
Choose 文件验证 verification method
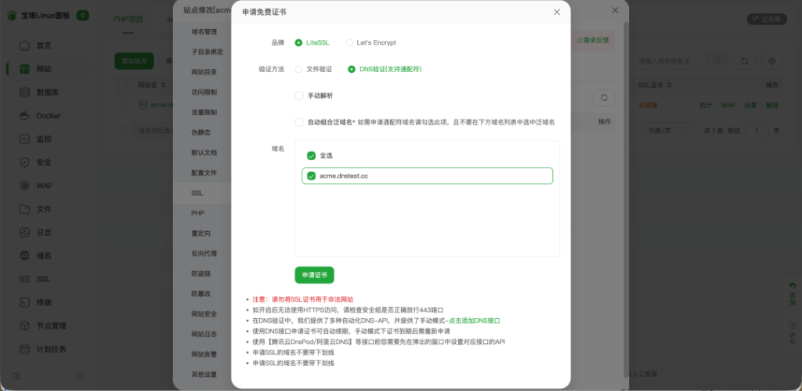point(298,69)
